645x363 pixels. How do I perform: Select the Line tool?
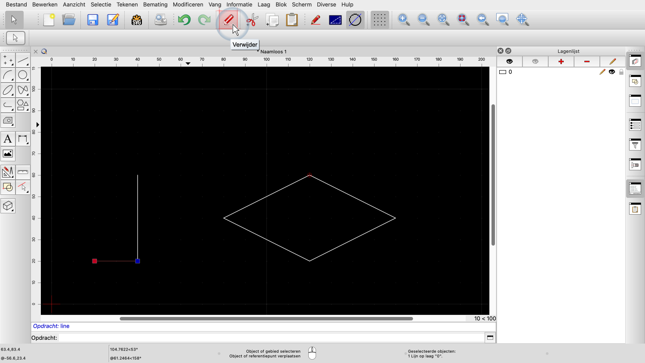(23, 59)
